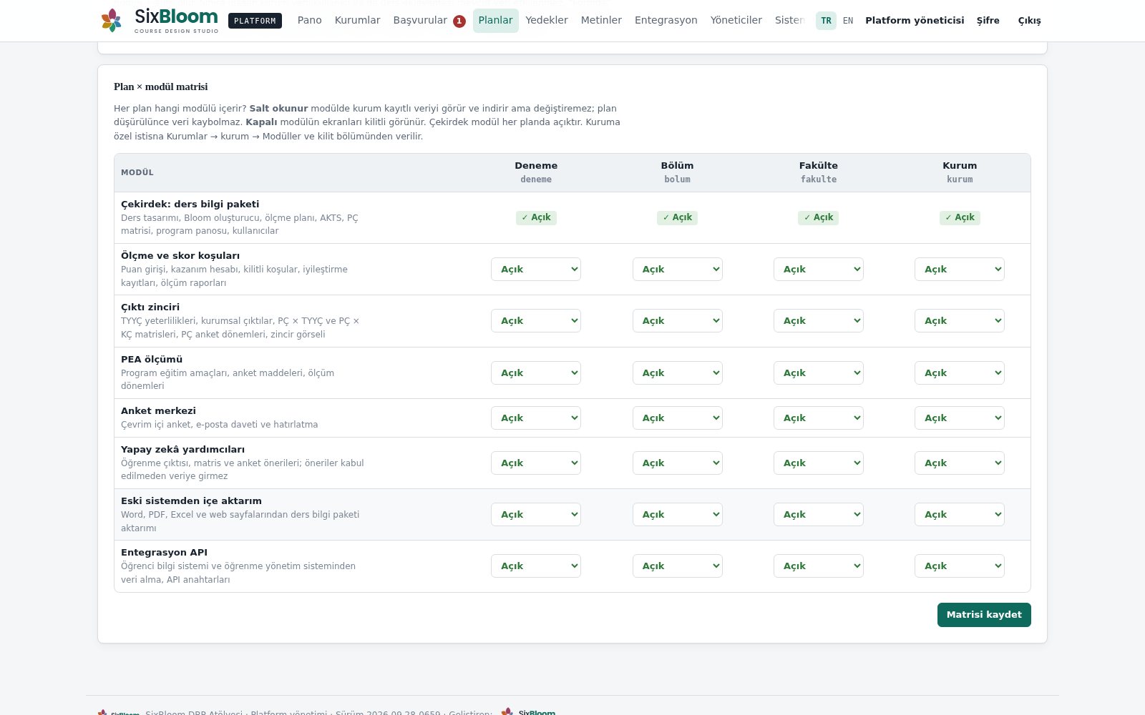This screenshot has width=1145, height=715.
Task: Click the Platform yöneticisi label
Action: pyautogui.click(x=915, y=20)
